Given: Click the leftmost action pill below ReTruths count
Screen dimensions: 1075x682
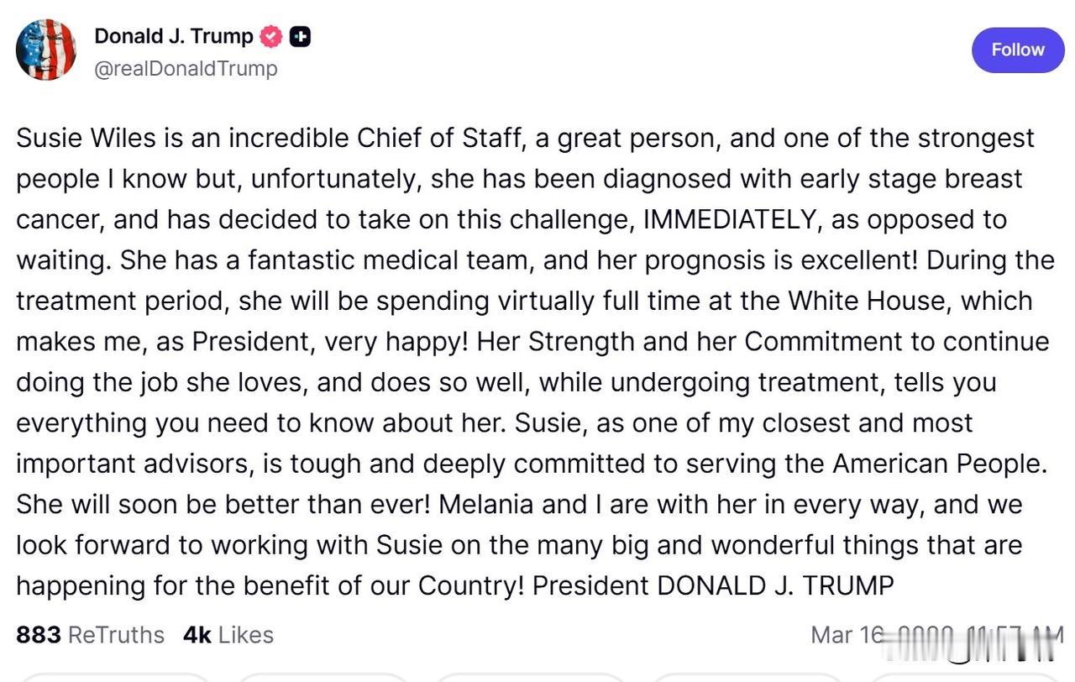Looking at the screenshot, I should coord(113,677).
